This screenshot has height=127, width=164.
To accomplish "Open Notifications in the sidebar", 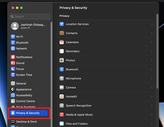I will click(24, 57).
